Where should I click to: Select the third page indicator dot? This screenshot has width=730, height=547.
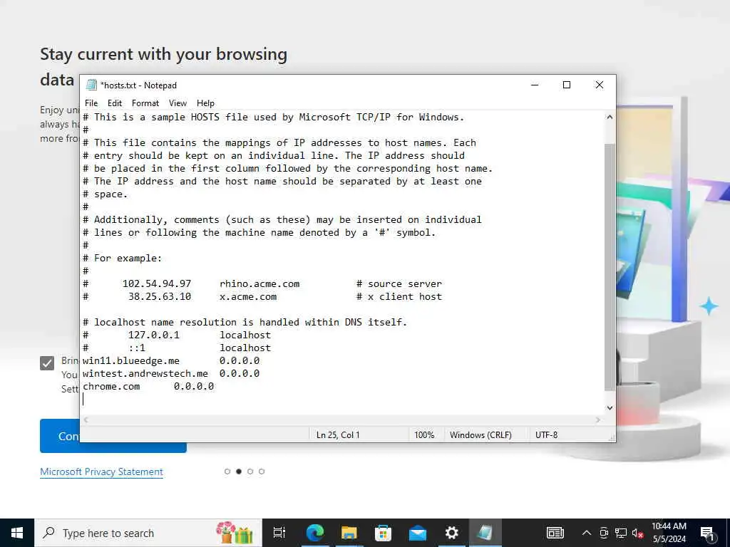[250, 472]
